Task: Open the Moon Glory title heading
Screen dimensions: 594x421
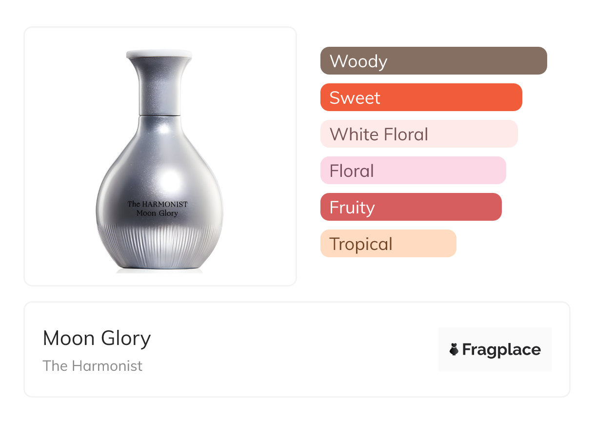Action: click(97, 338)
